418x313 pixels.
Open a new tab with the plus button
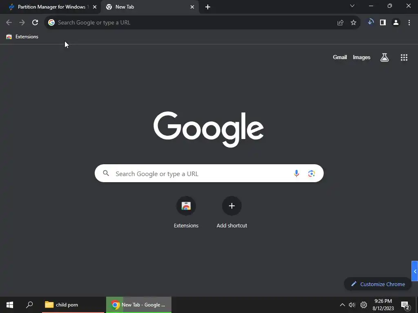click(208, 7)
